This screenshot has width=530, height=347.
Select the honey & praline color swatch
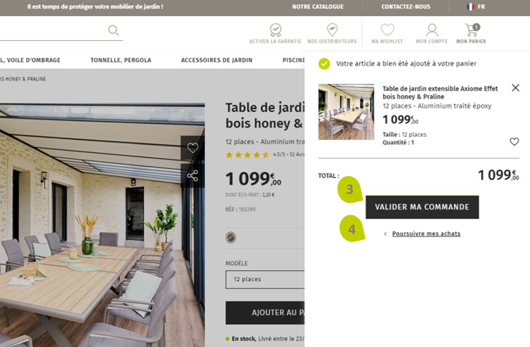click(x=231, y=237)
